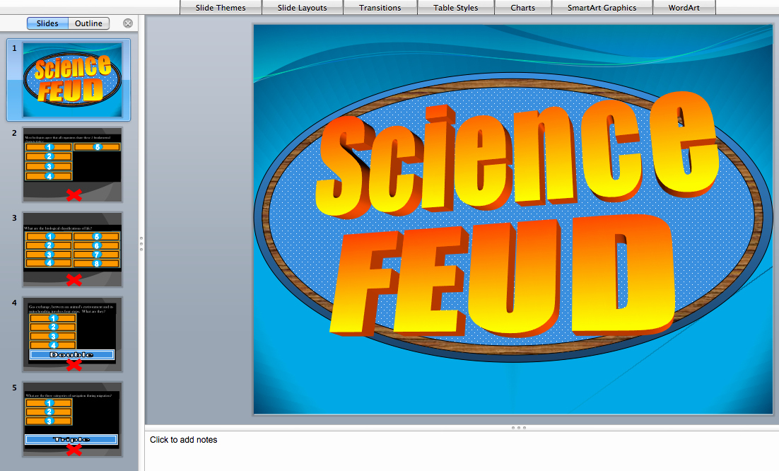The height and width of the screenshot is (471, 779).
Task: Click the notes pane splitter handle dots
Action: click(519, 428)
